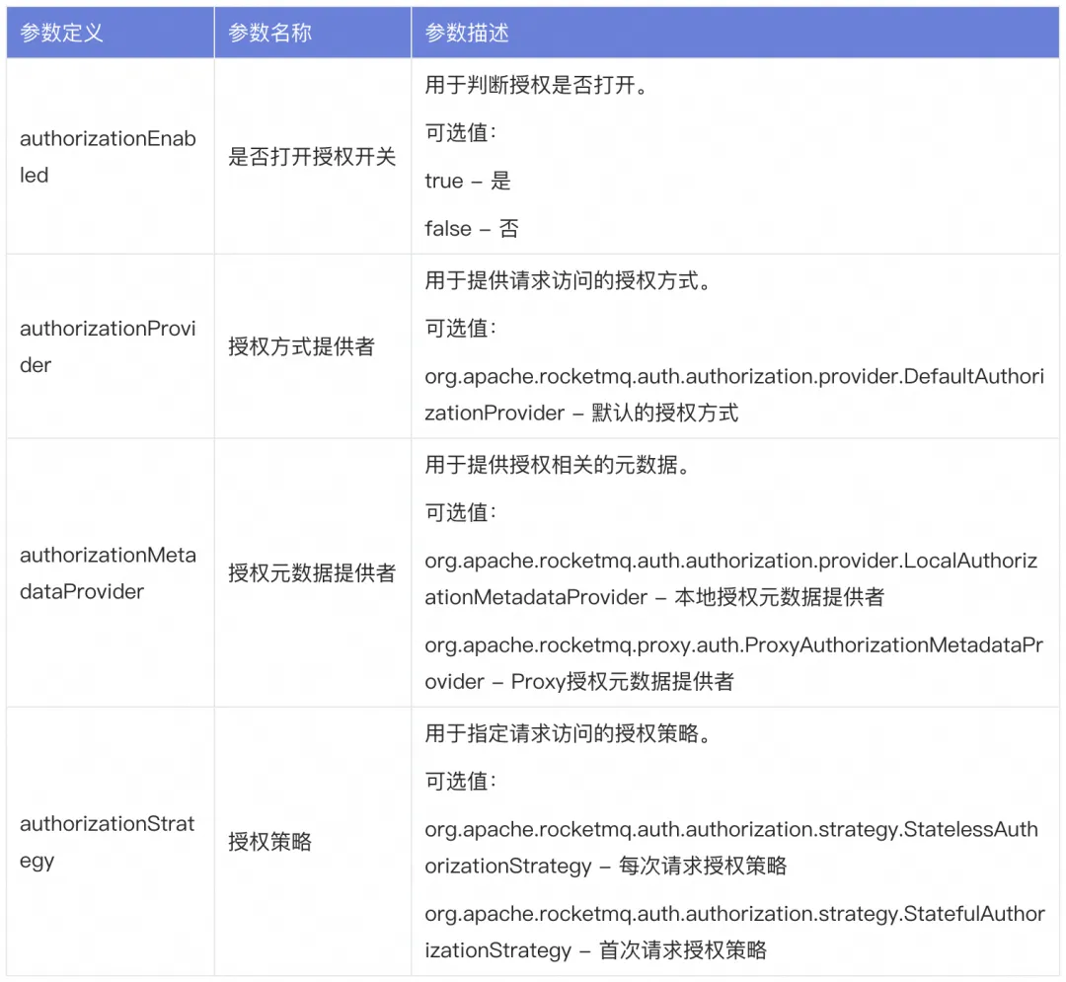Click the LocalAuthorizationMetadataProvider class name text
1066x982 pixels.
(731, 578)
